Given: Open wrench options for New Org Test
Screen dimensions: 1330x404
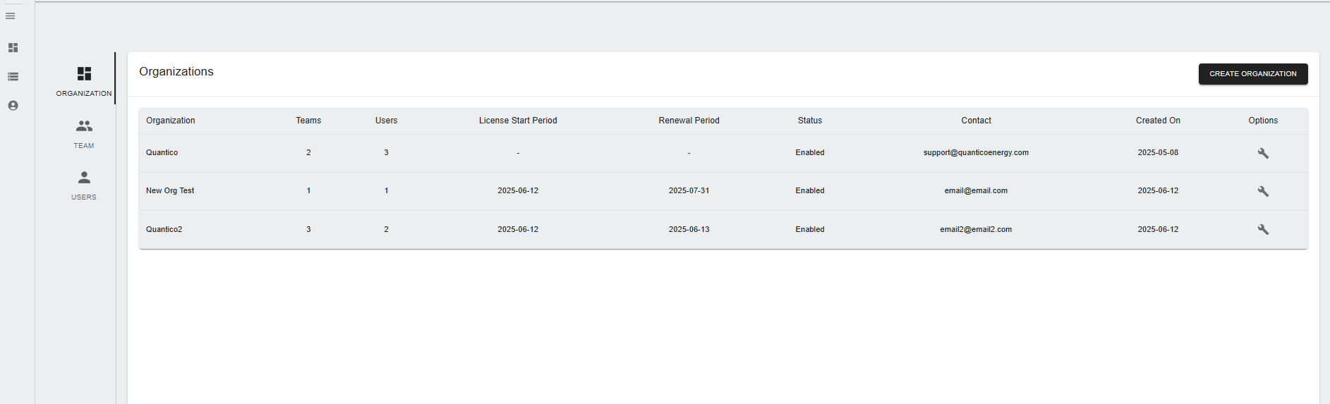Looking at the screenshot, I should click(1263, 191).
